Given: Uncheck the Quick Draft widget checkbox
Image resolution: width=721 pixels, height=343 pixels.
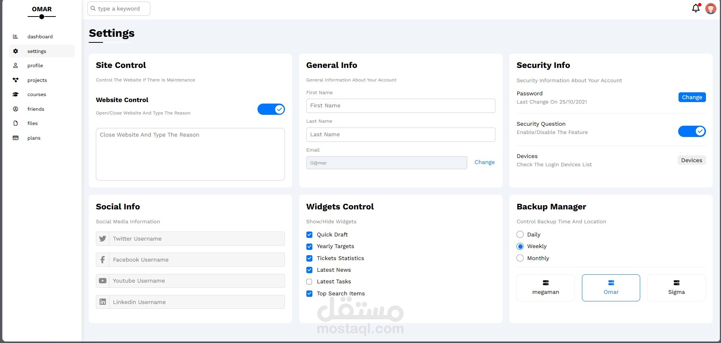Looking at the screenshot, I should pos(309,235).
